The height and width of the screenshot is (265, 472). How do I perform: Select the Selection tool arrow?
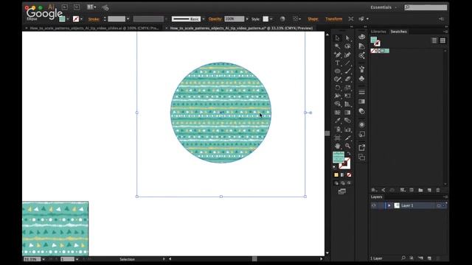[337, 38]
